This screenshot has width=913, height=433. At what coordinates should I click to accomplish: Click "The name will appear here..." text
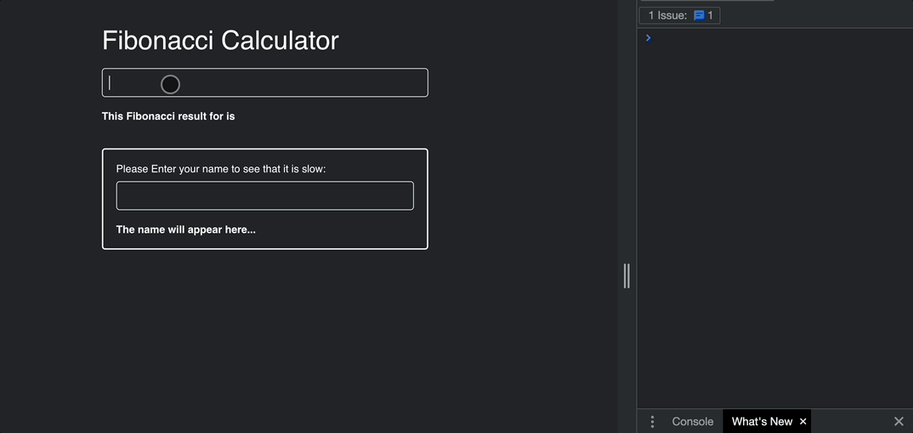(185, 229)
